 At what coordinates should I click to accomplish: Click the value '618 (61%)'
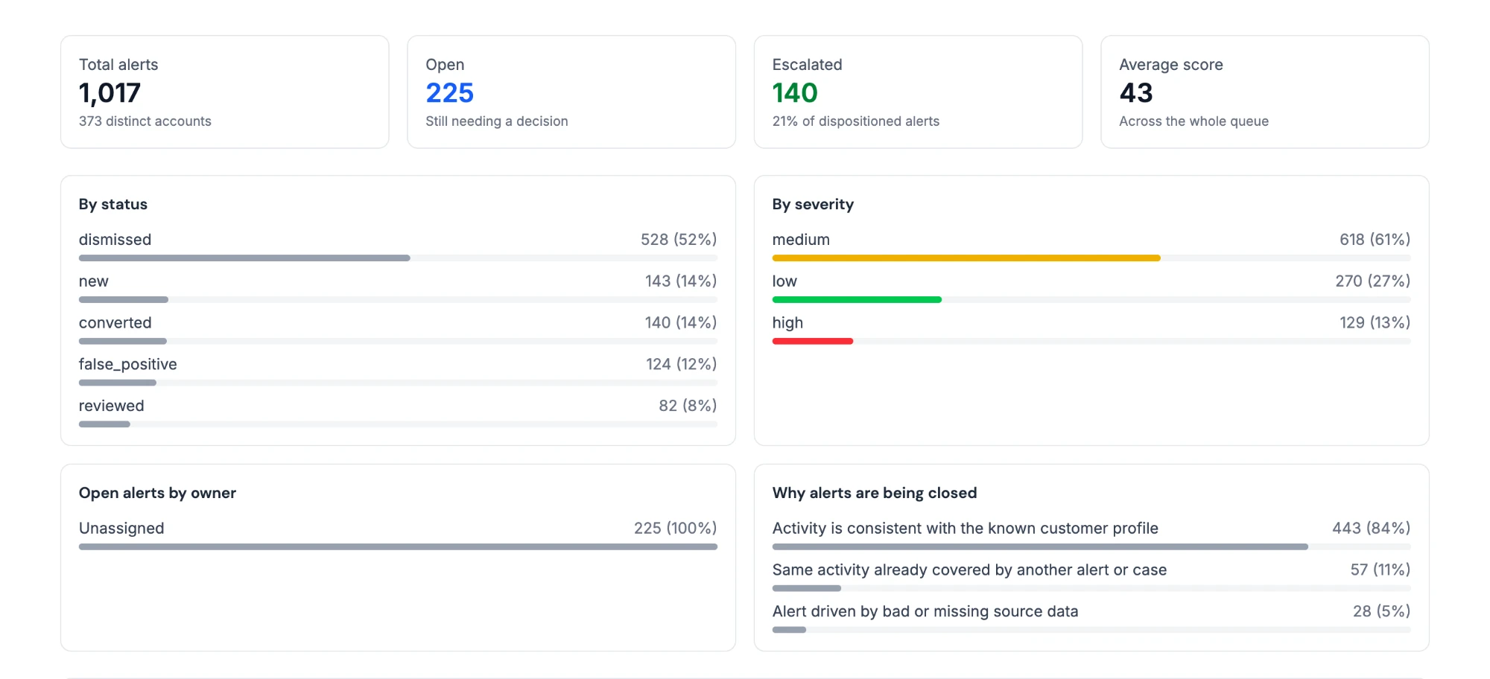tap(1375, 240)
